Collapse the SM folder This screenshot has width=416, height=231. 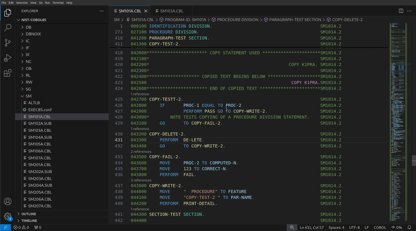pos(28,96)
